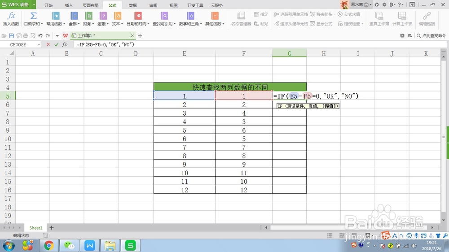Click Recalculate Workbook (重算工作簿)
449x252 pixels.
click(x=379, y=18)
